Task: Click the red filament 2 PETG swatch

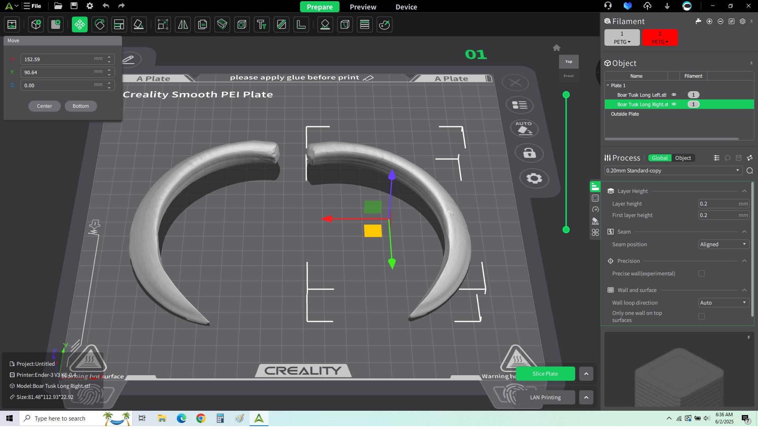Action: pos(659,37)
